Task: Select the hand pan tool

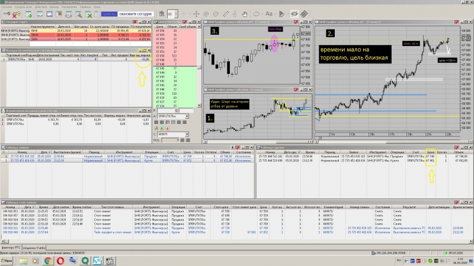Action: 245,14
